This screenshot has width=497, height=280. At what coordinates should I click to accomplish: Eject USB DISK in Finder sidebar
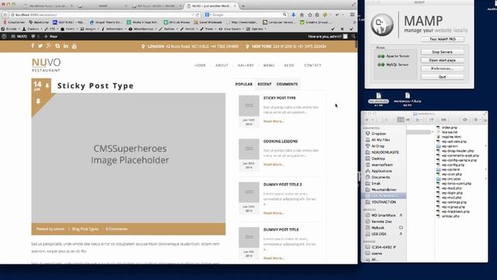pos(401,234)
